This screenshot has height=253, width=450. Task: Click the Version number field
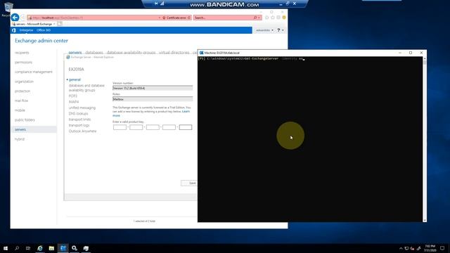tap(153, 88)
